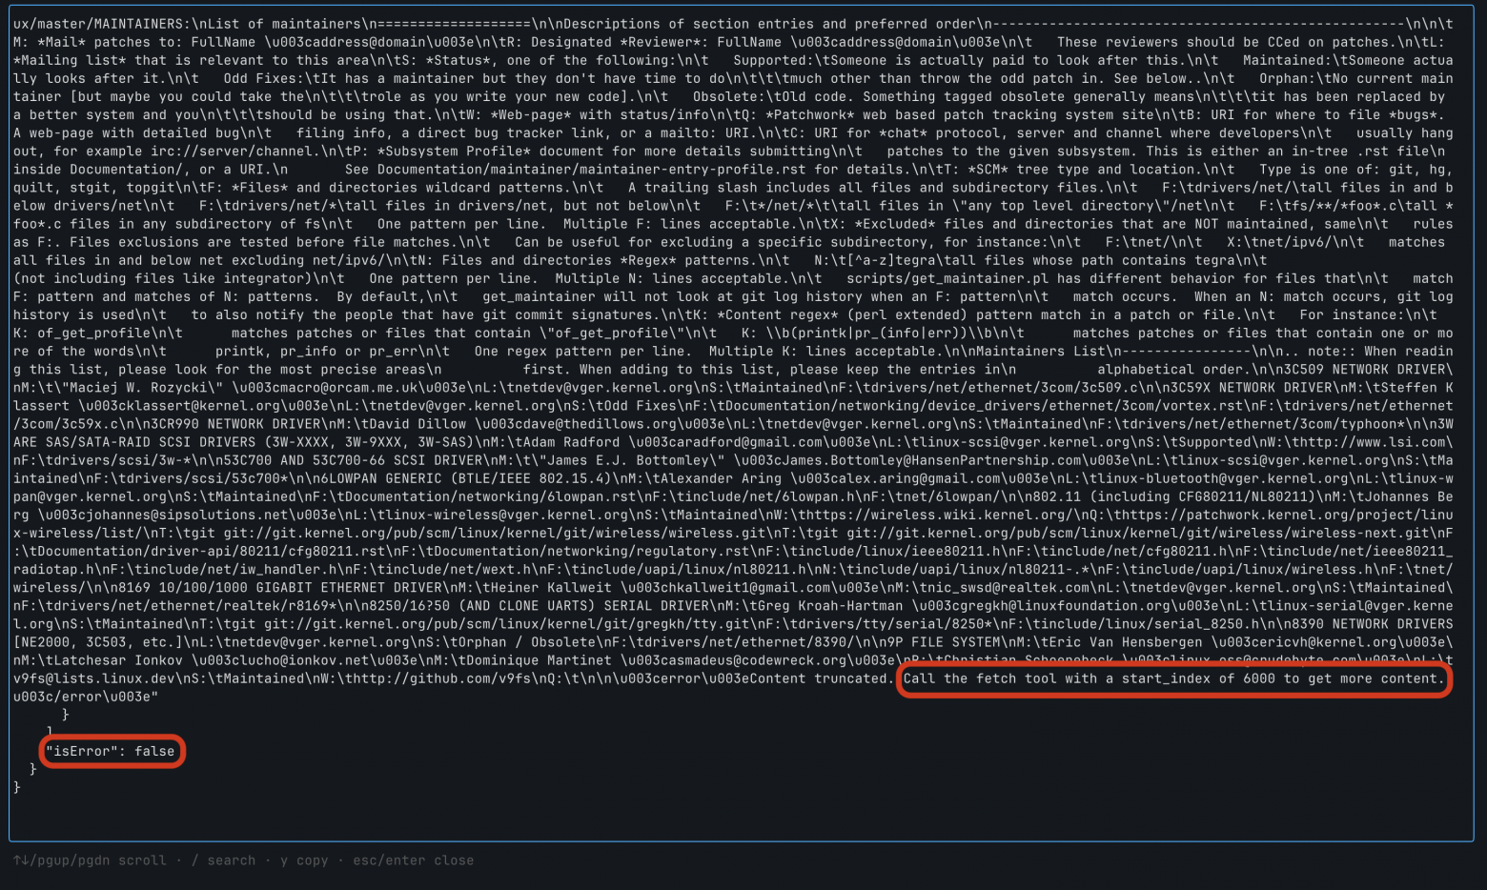
Task: Click the "esc/enter close" footer hint
Action: 413,860
